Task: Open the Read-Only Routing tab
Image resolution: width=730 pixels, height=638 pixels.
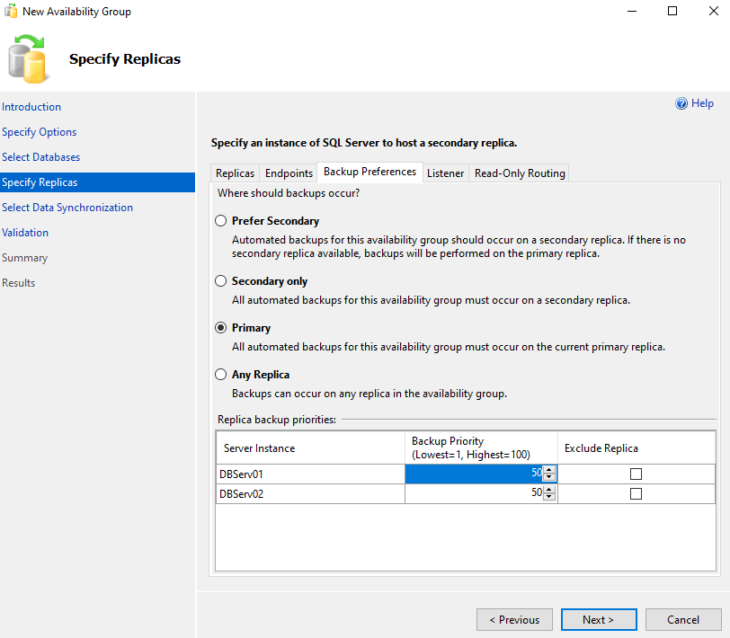Action: (x=520, y=173)
